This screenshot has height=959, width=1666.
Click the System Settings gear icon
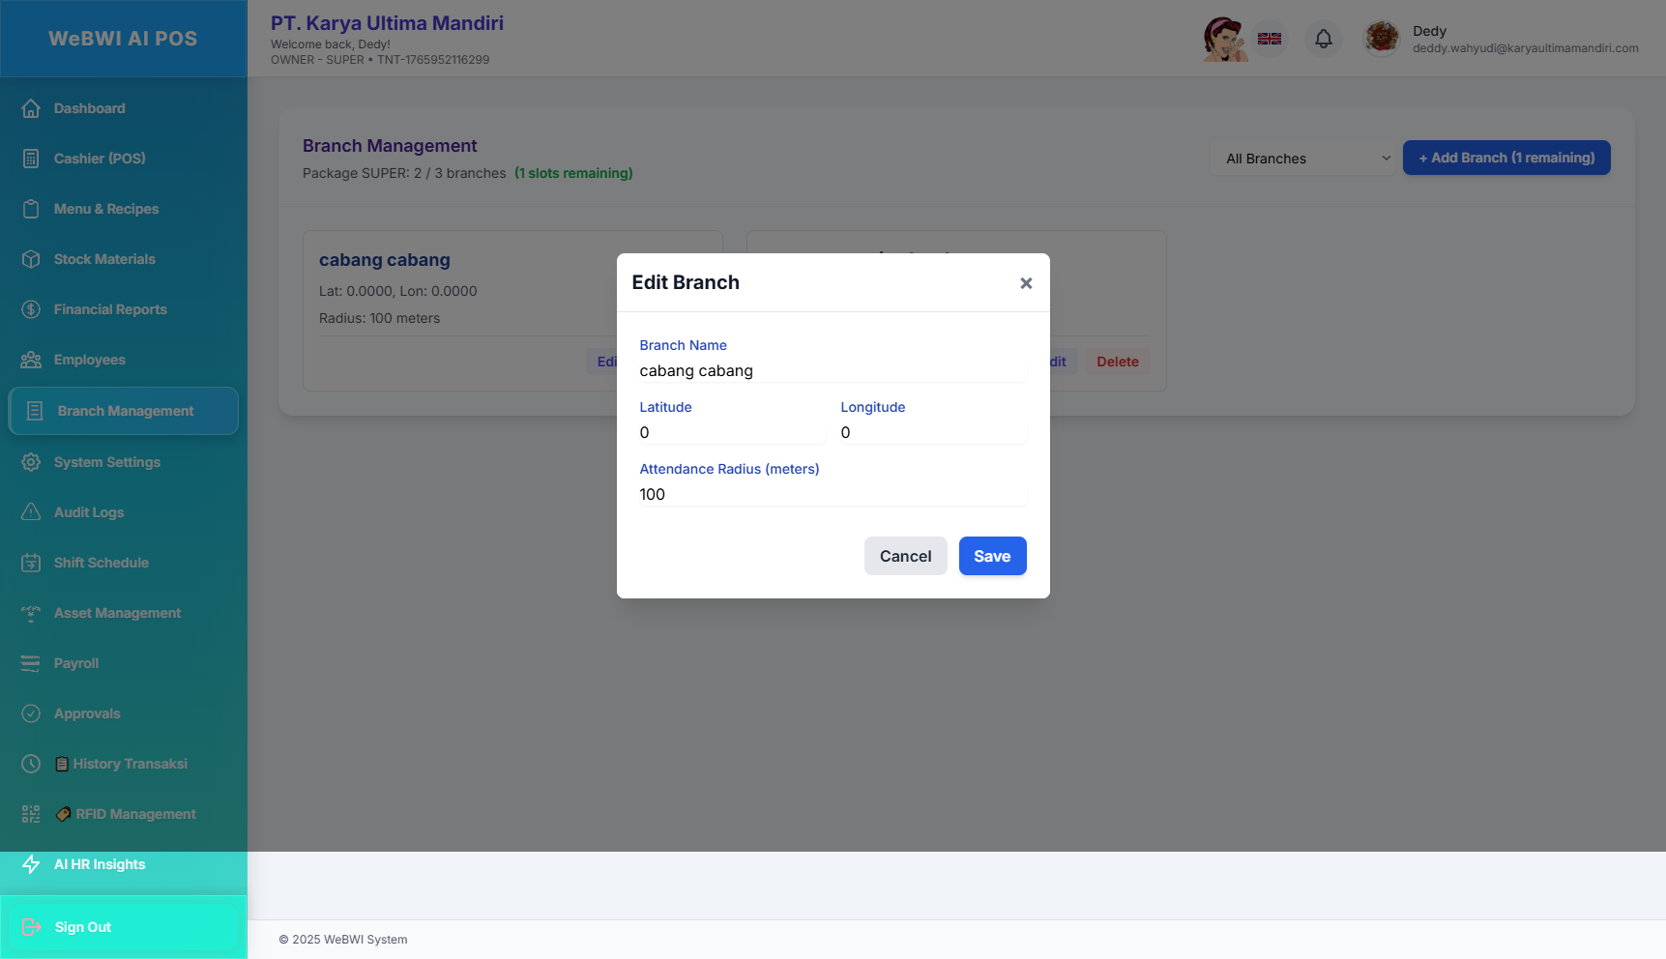31,462
